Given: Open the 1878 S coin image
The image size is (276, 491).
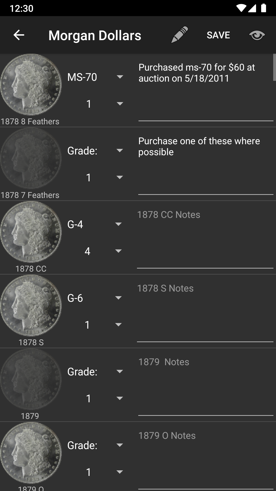Looking at the screenshot, I should (x=31, y=307).
